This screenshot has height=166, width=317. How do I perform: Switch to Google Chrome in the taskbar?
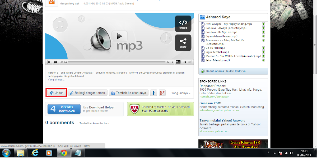pyautogui.click(x=63, y=153)
